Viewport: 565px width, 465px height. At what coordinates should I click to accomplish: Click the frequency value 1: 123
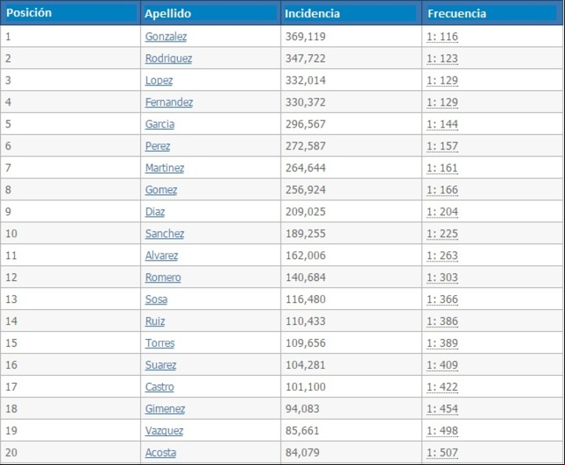pyautogui.click(x=442, y=58)
